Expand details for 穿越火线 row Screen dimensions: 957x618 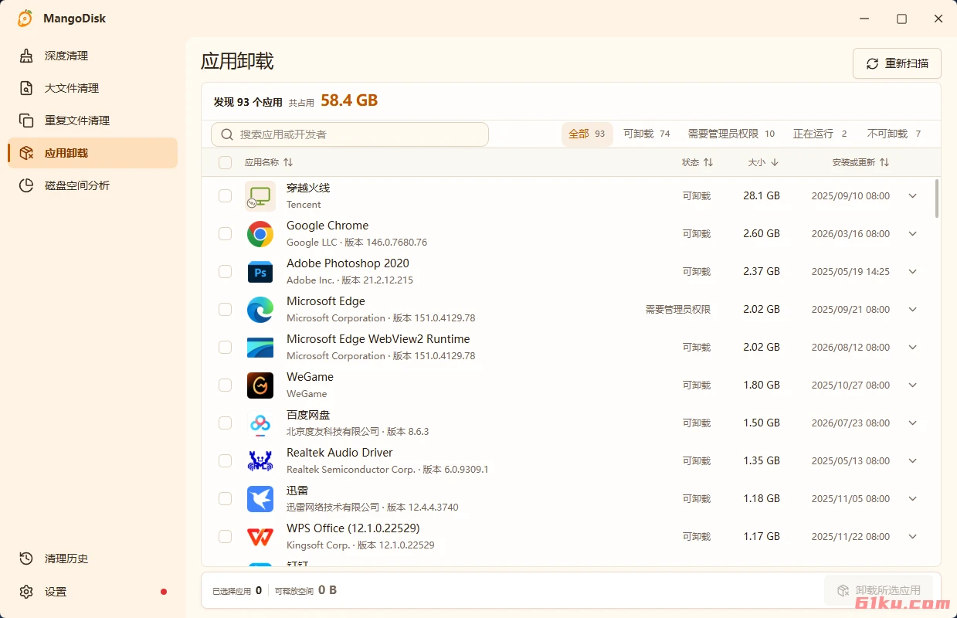913,196
